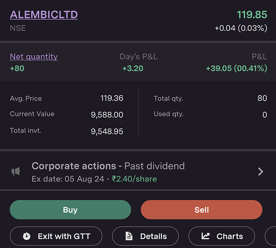Click the Corporate actions Past dividend heading
276x248 pixels.
108,166
